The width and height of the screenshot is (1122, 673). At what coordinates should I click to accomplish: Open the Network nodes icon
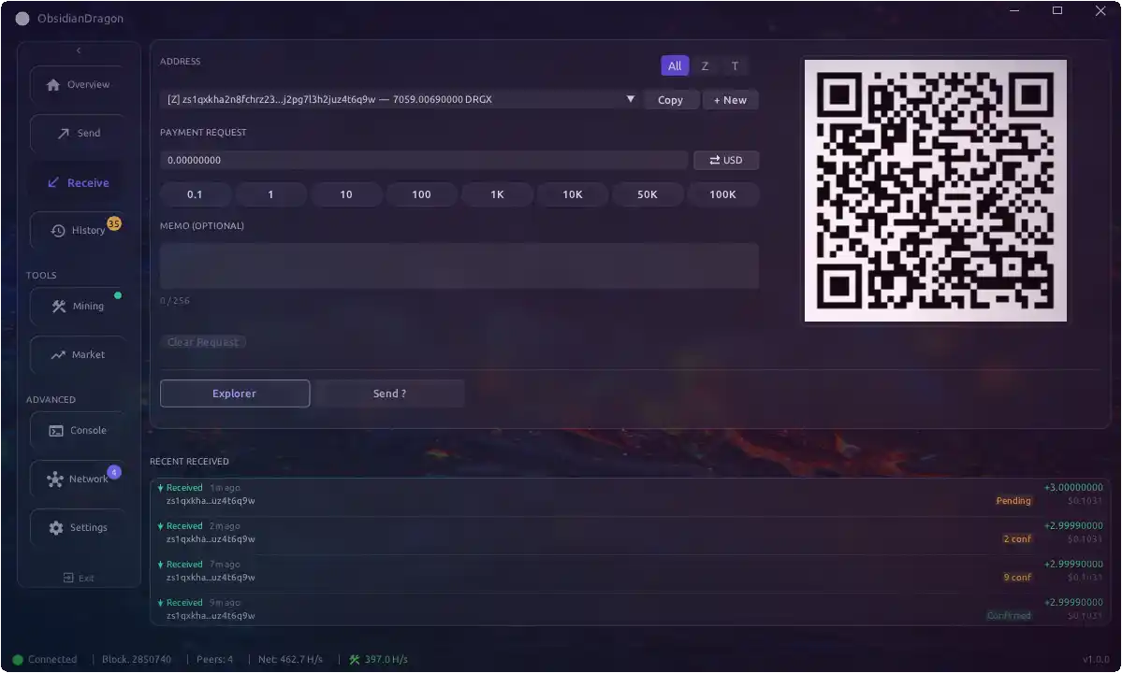click(55, 480)
